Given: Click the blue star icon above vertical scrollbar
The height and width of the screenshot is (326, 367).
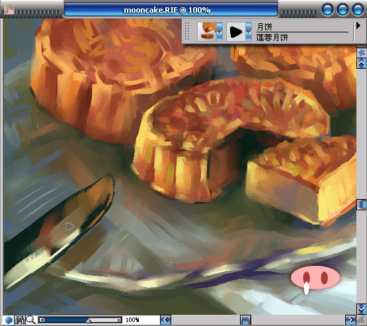Looking at the screenshot, I should pos(362,52).
